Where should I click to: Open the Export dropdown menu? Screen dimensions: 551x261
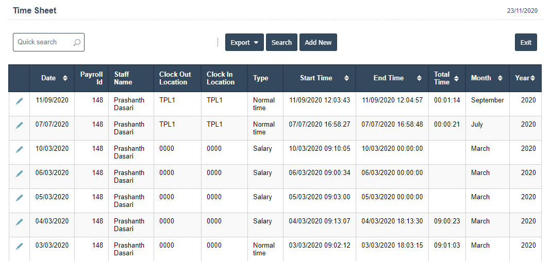244,43
